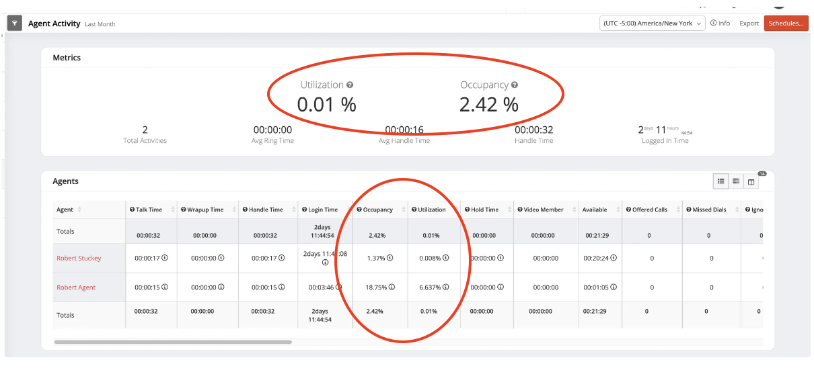Click the Info option in top bar
Image resolution: width=814 pixels, height=368 pixels.
coord(720,24)
